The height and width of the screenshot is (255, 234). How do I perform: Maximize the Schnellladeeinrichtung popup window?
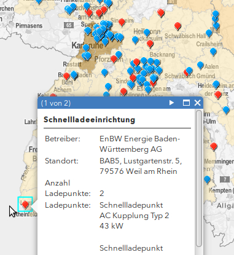186,103
